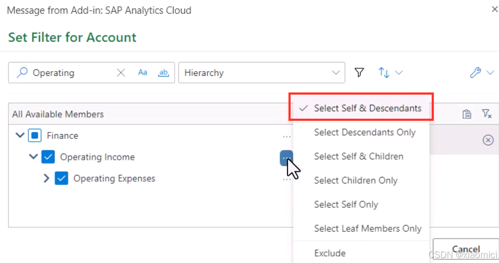The height and width of the screenshot is (263, 499).
Task: Click the wrench settings icon
Action: point(475,73)
